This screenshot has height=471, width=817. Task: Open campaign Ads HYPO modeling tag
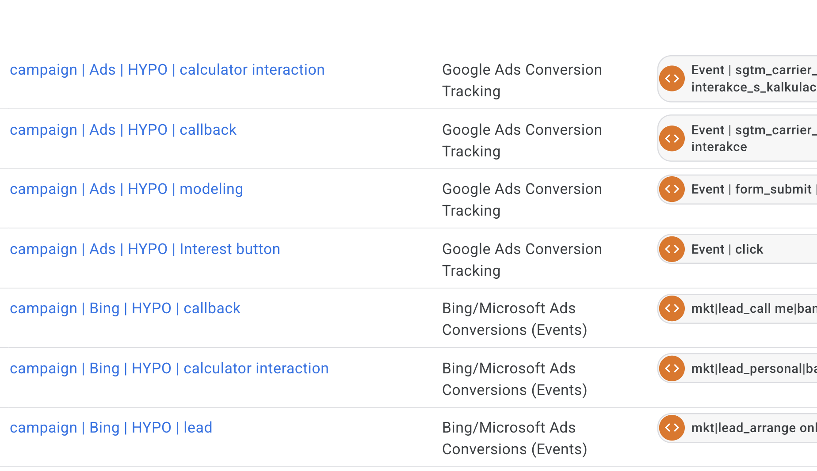pyautogui.click(x=126, y=189)
